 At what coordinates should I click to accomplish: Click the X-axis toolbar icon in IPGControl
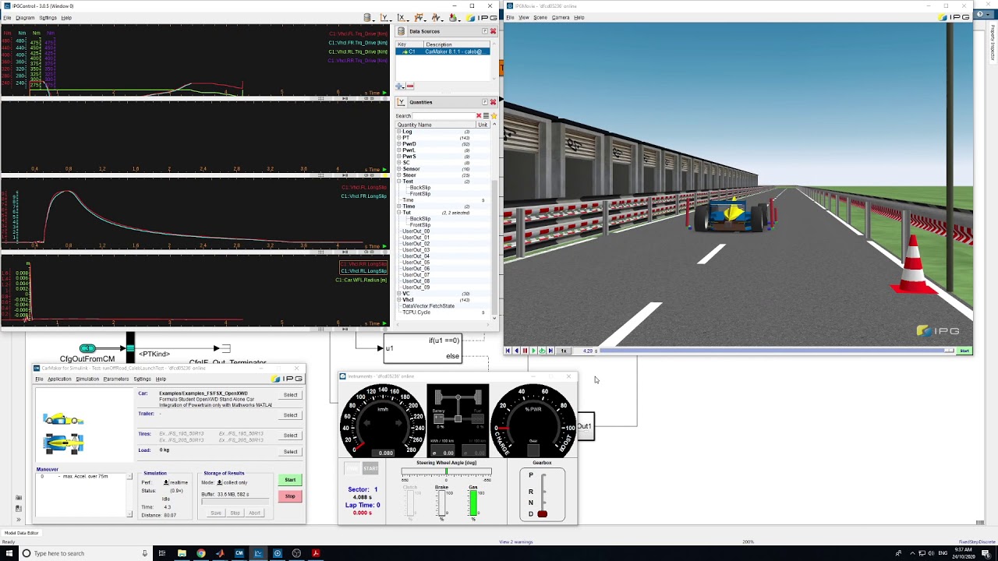(x=402, y=17)
